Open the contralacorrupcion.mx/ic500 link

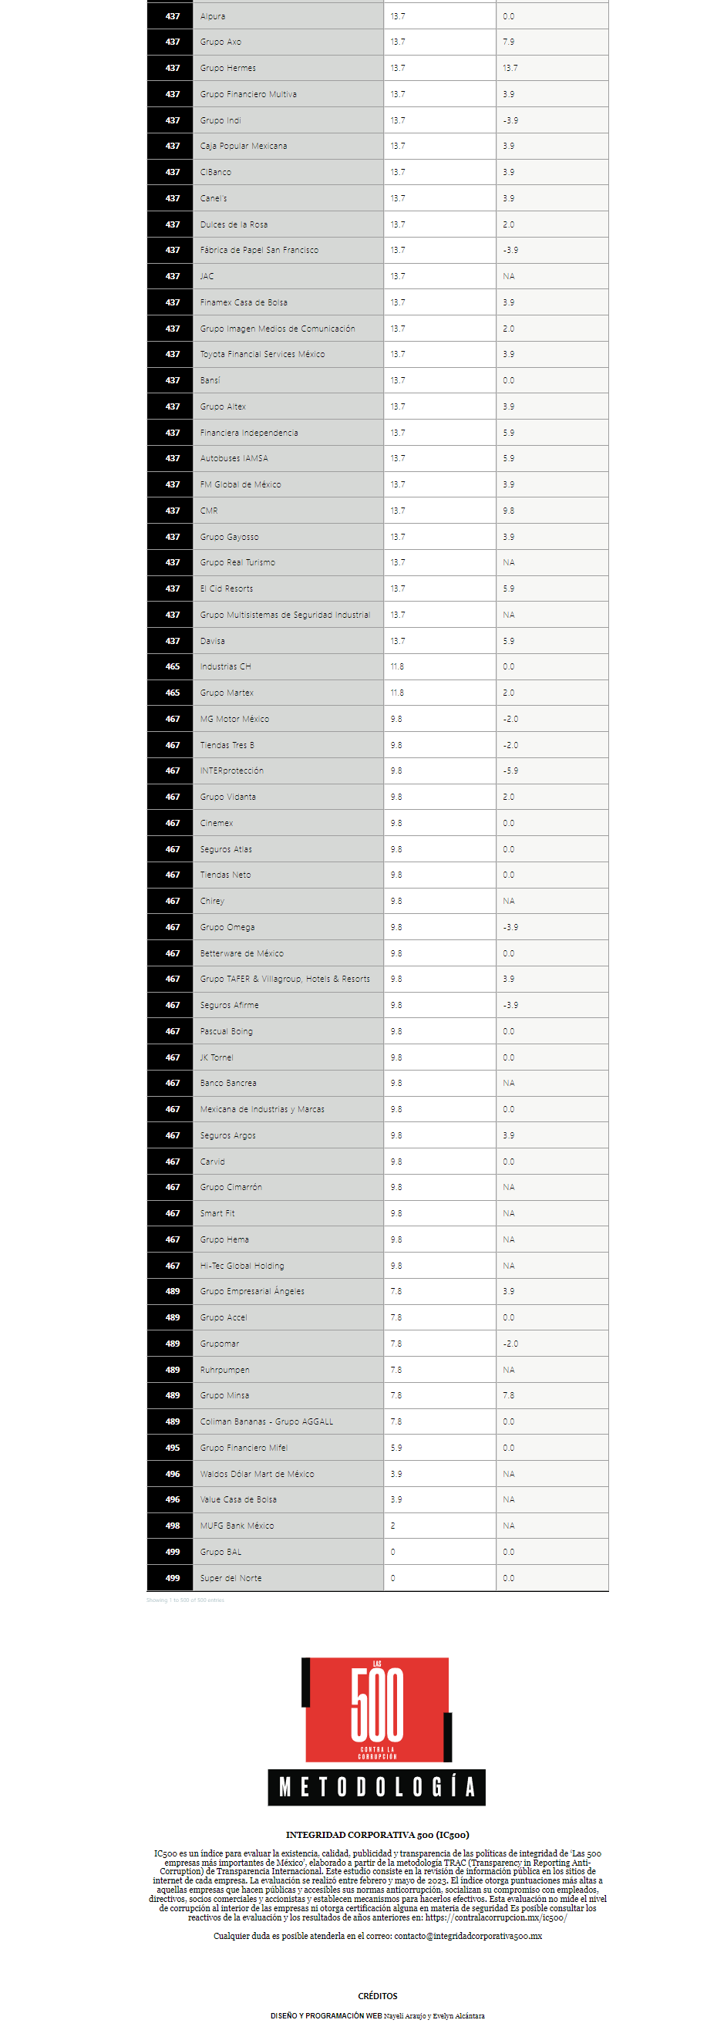(x=496, y=1917)
